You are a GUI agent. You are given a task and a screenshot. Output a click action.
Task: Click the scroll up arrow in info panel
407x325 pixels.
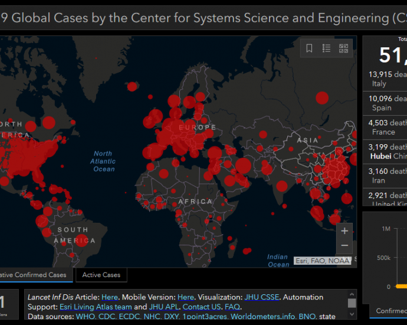click(352, 294)
